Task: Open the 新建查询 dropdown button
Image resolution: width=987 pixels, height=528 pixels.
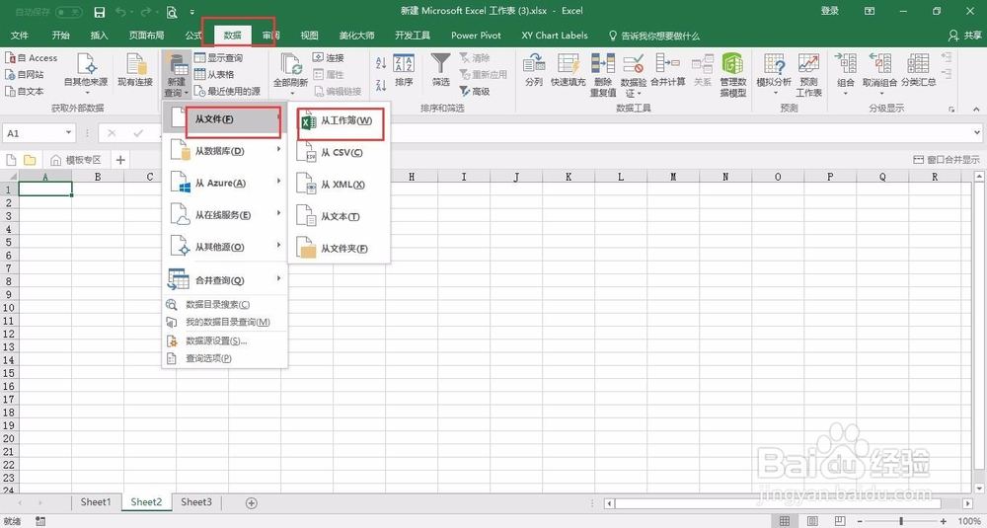Action: [x=177, y=76]
